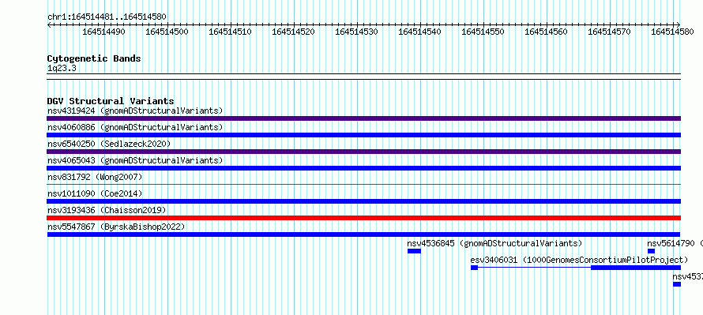Click the red nsv3193436 variant bar
Screen dimensions: 703x315
[363, 218]
